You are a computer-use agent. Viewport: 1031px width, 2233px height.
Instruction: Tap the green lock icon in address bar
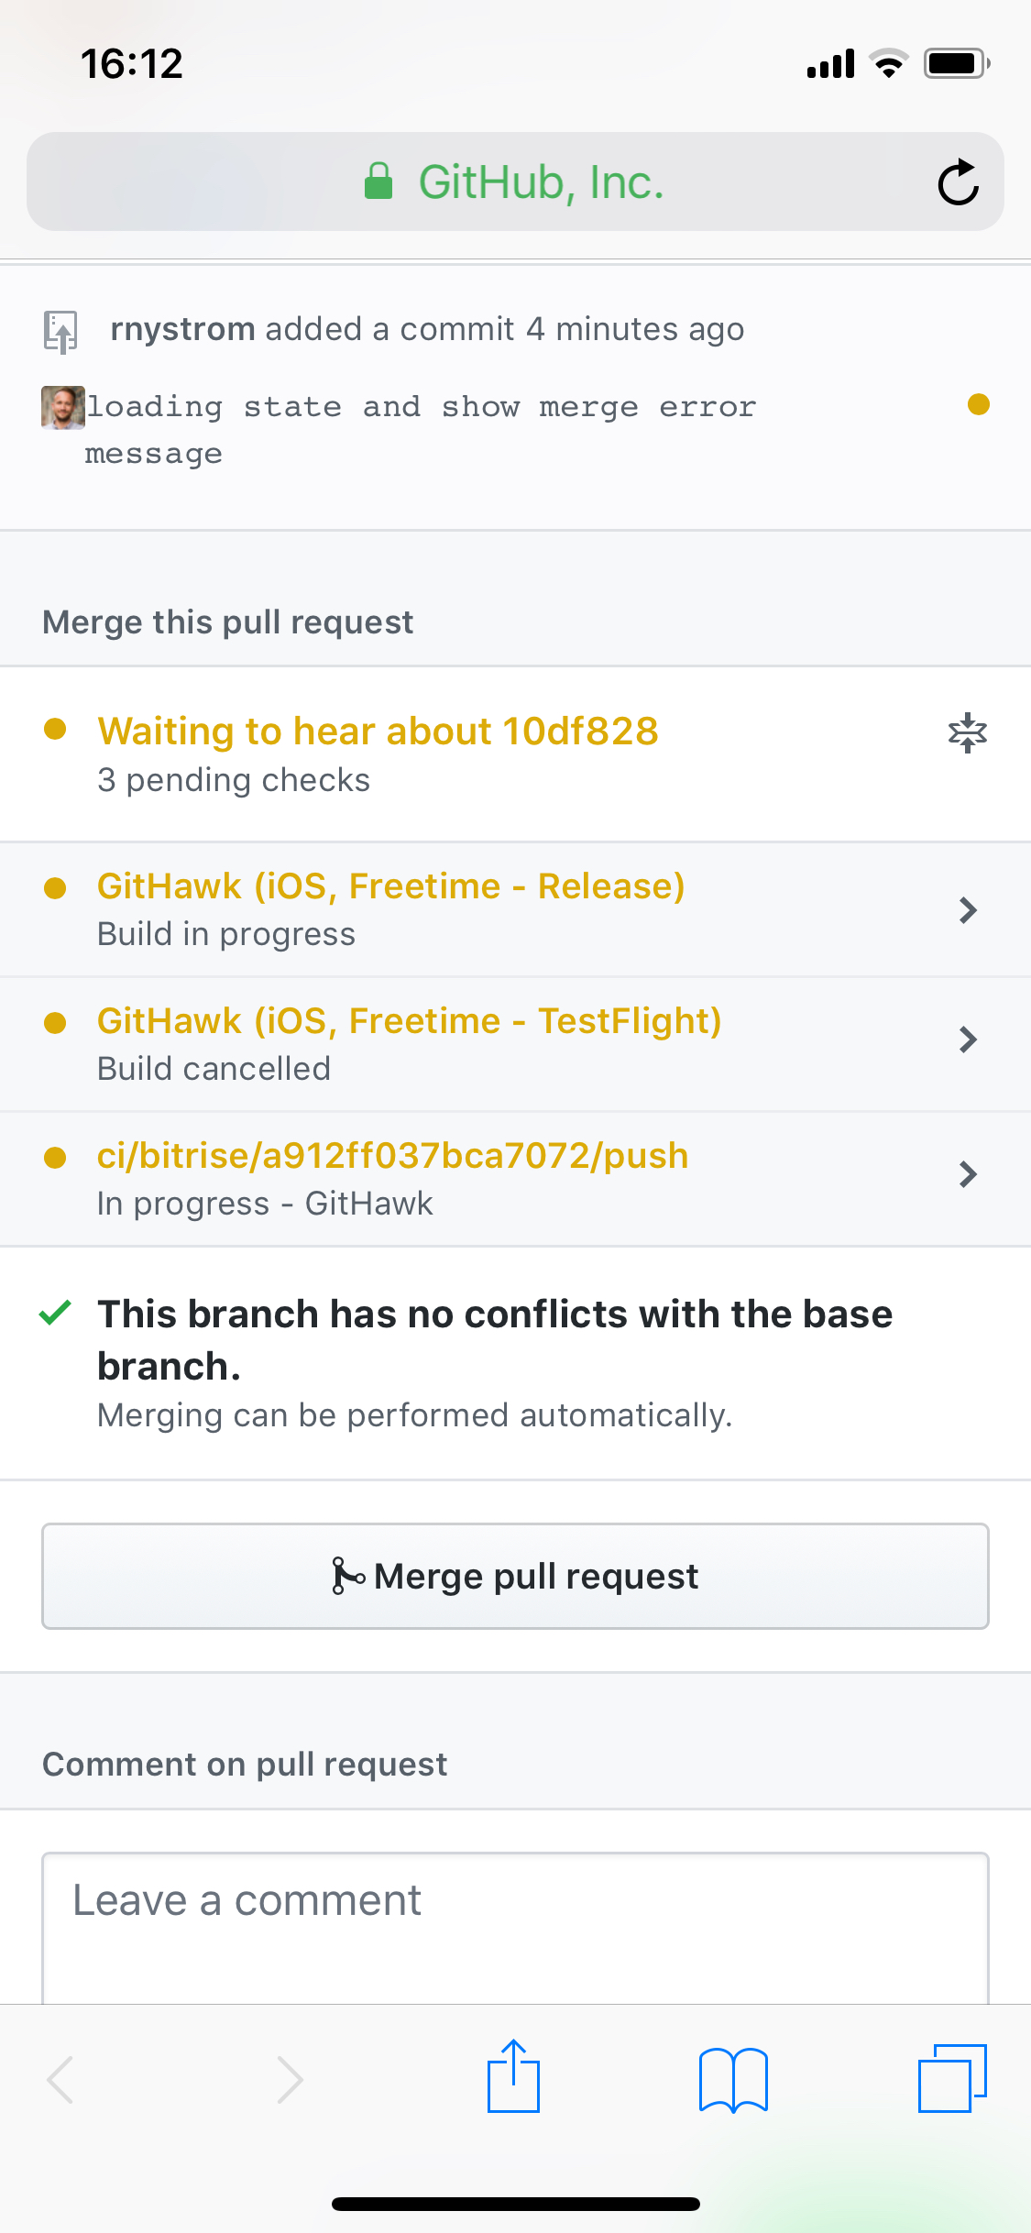pos(378,181)
